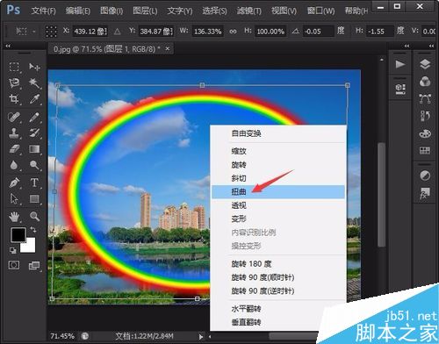Screen dimensions: 439x344
Task: Open the Channels panel icon
Action: pyautogui.click(x=425, y=82)
